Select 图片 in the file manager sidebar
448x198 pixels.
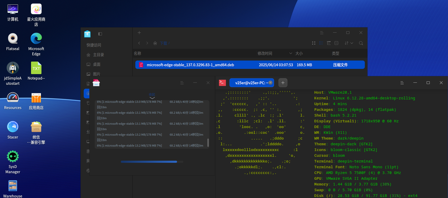point(97,74)
